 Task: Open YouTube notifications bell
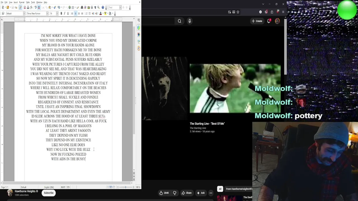point(269,21)
